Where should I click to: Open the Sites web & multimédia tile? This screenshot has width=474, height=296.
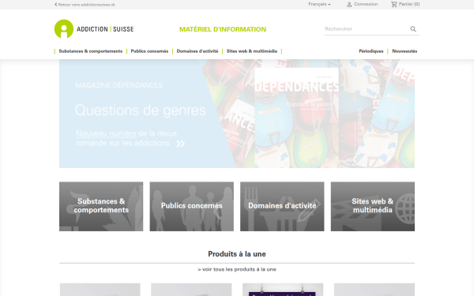tap(373, 207)
